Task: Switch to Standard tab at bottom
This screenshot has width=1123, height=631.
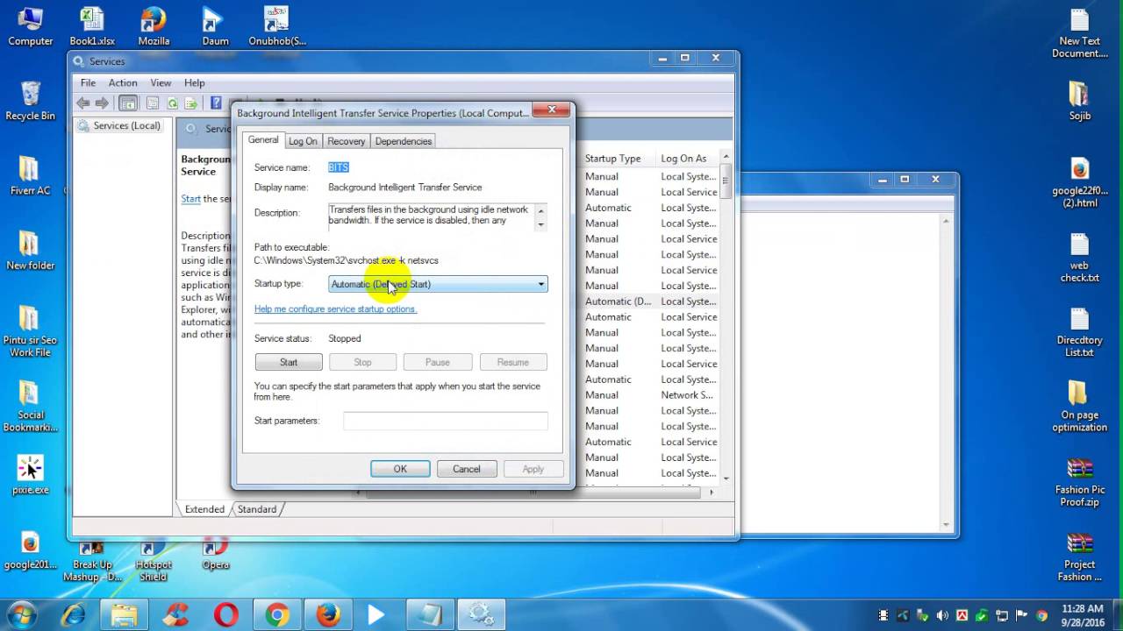Action: click(x=256, y=509)
